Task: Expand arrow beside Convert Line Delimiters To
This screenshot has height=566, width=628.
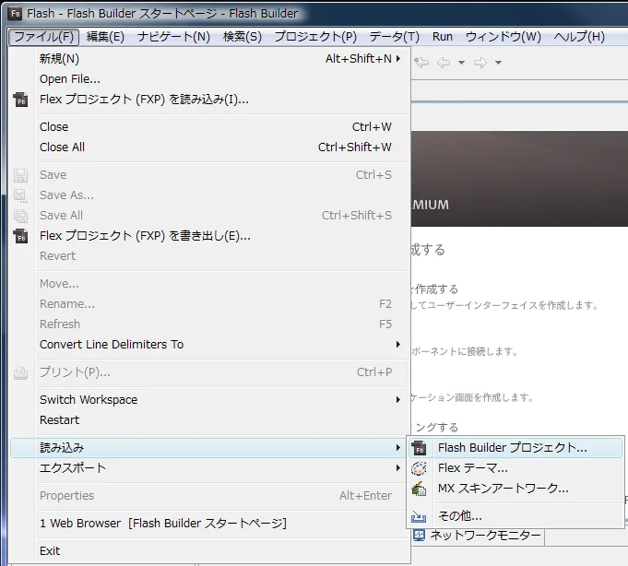Action: click(398, 344)
